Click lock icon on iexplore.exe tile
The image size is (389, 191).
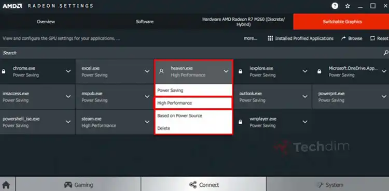(x=240, y=71)
